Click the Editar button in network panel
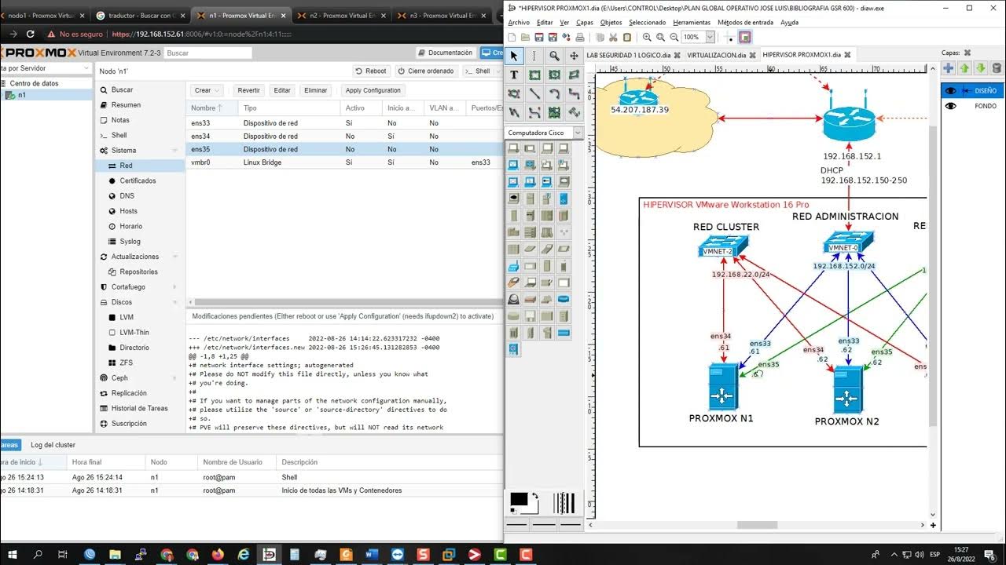This screenshot has width=1006, height=565. click(x=282, y=90)
